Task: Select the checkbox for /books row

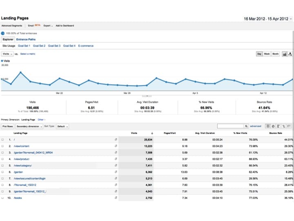Action: pos(3,198)
